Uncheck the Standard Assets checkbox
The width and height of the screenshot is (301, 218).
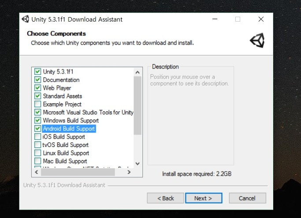[37, 96]
